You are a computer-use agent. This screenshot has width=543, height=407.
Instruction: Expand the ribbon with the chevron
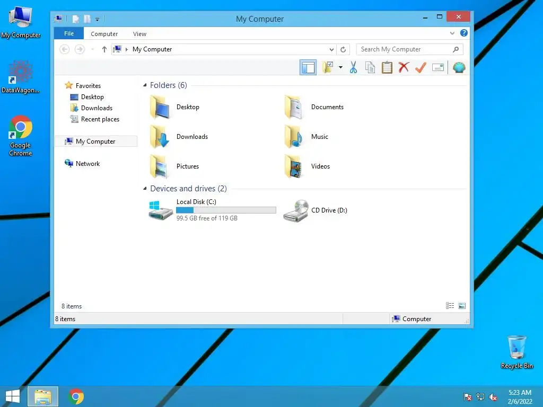452,33
